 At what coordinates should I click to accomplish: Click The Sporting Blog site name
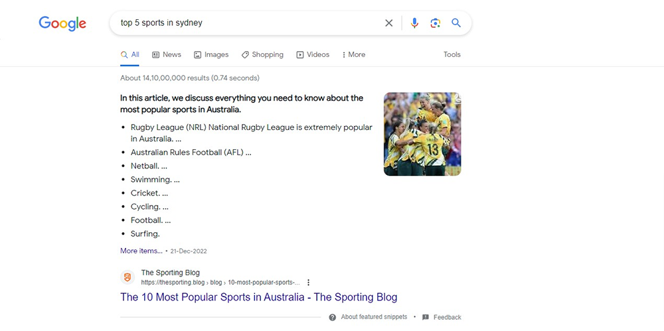[170, 273]
